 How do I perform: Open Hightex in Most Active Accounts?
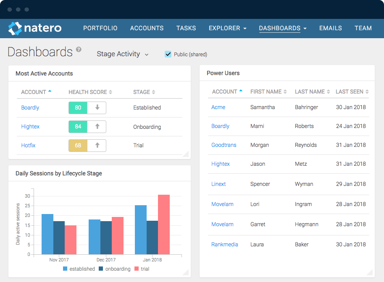(x=30, y=126)
